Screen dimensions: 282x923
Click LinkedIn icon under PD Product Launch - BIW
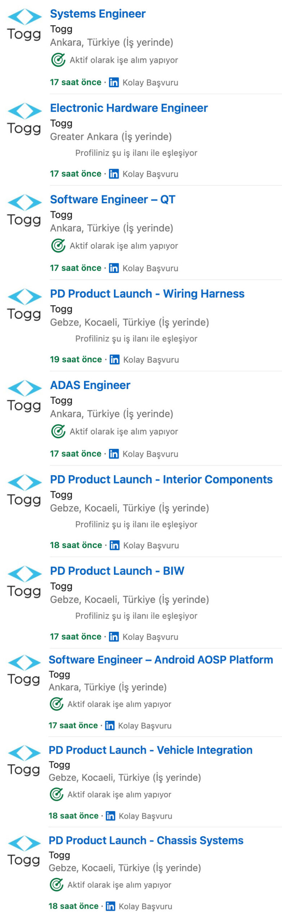(x=114, y=637)
